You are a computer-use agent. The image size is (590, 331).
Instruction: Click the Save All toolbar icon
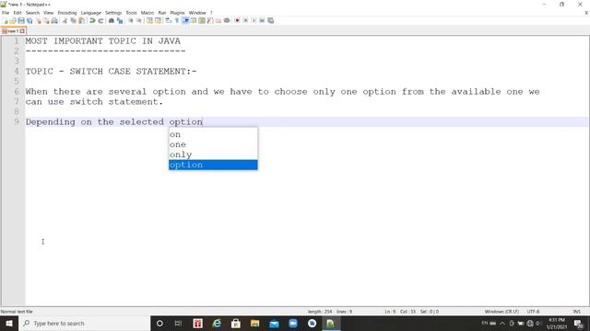(29, 20)
